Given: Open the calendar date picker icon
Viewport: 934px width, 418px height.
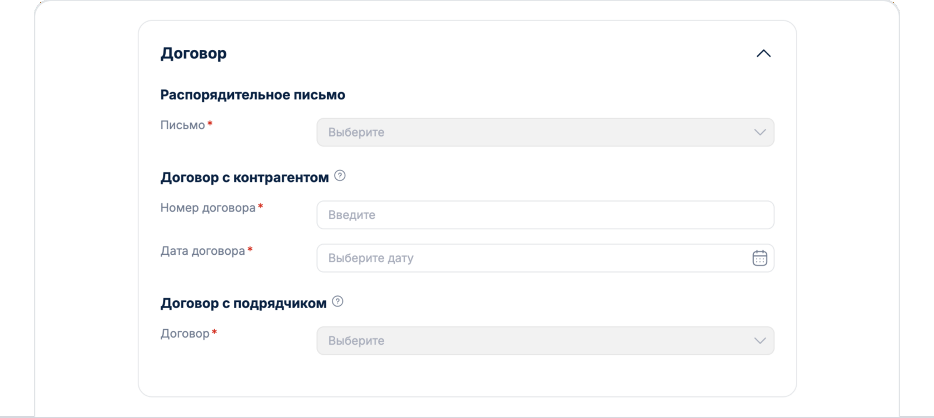Looking at the screenshot, I should point(759,258).
